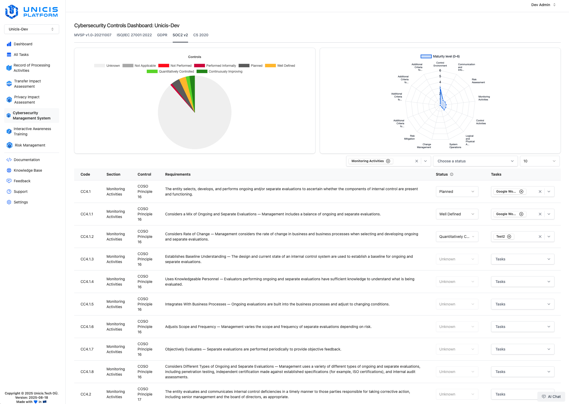Click the Risk Management sidebar icon

[10, 145]
